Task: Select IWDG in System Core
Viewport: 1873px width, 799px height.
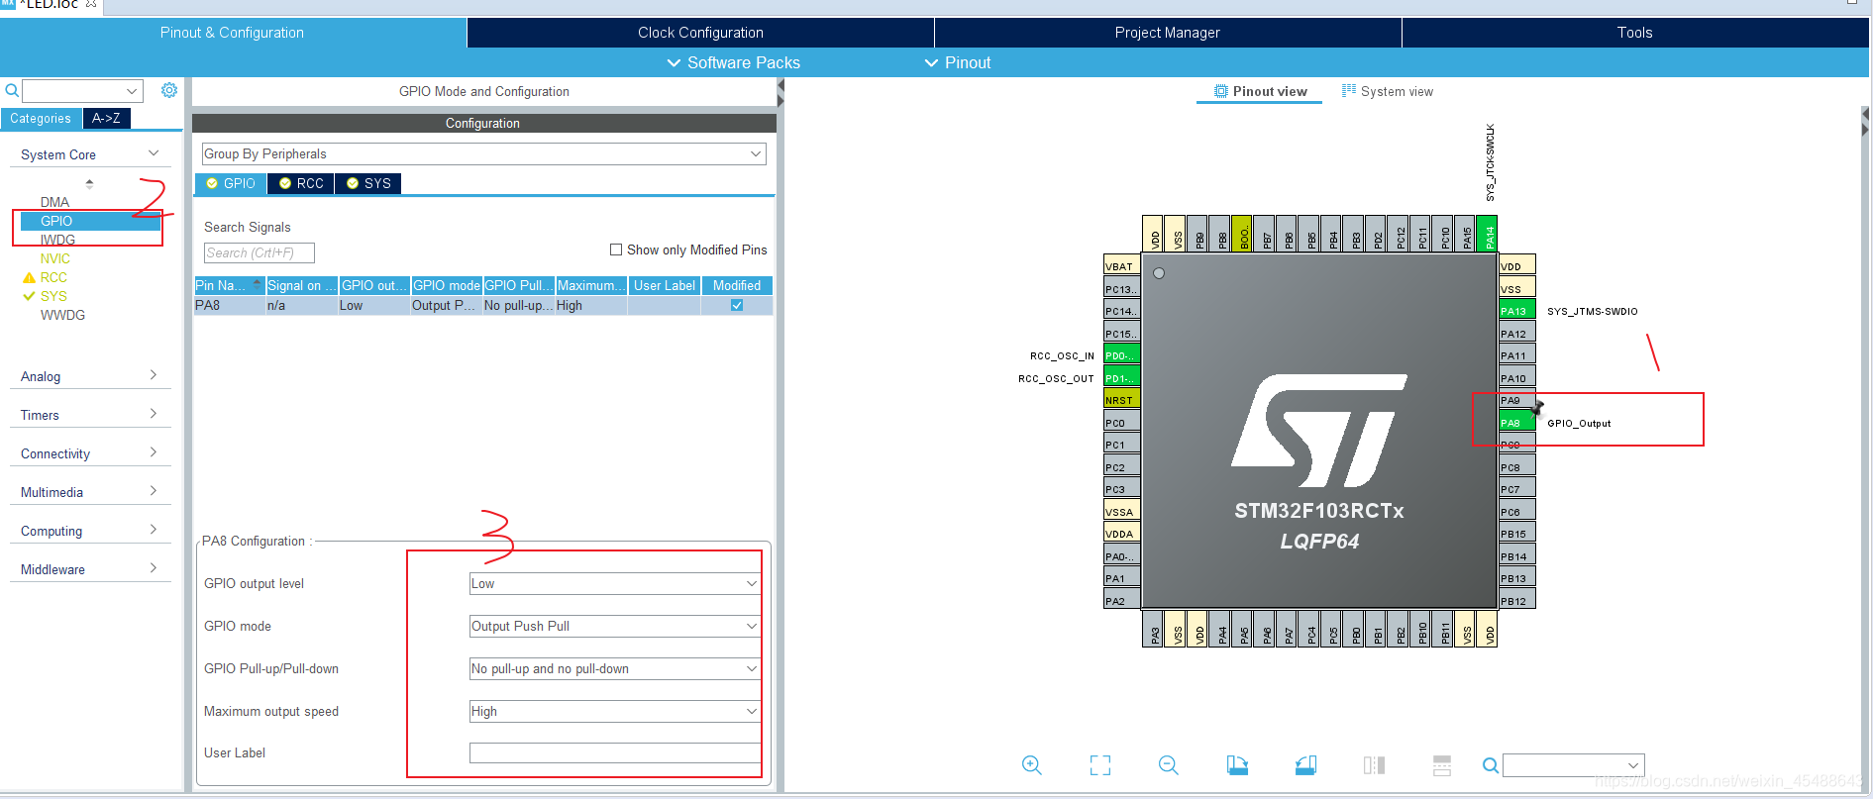Action: [57, 240]
